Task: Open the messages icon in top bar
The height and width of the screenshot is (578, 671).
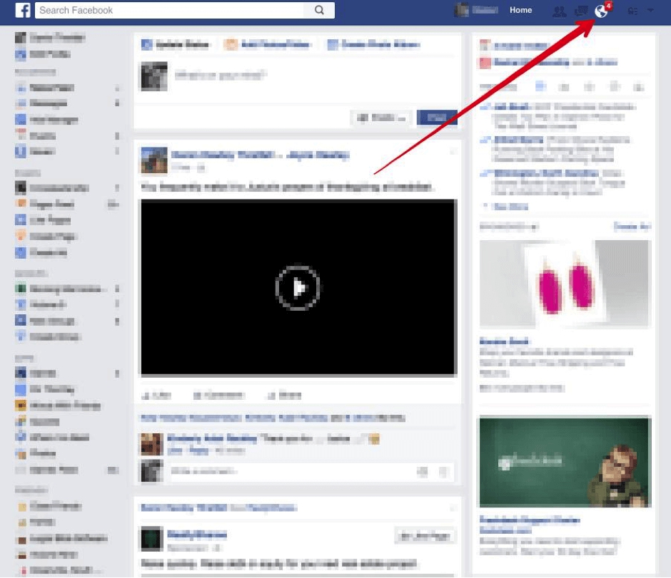Action: tap(581, 11)
